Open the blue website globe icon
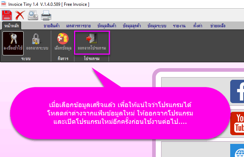244x157 pixels. 237,150
